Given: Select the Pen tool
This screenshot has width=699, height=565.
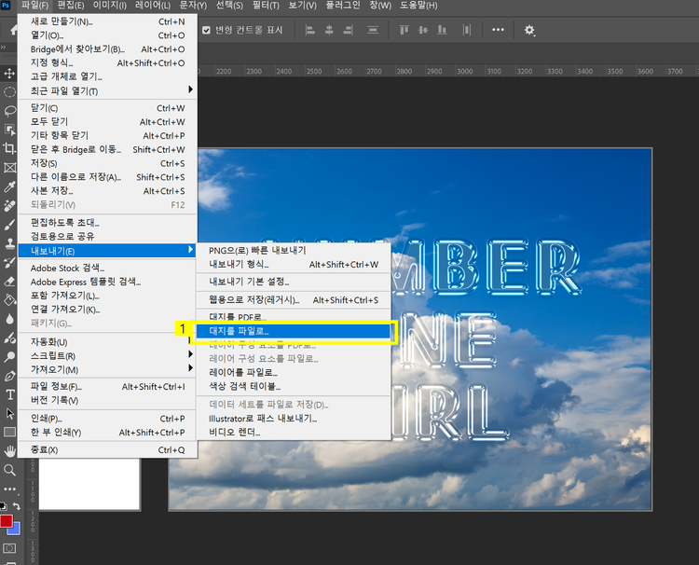Looking at the screenshot, I should click(9, 376).
